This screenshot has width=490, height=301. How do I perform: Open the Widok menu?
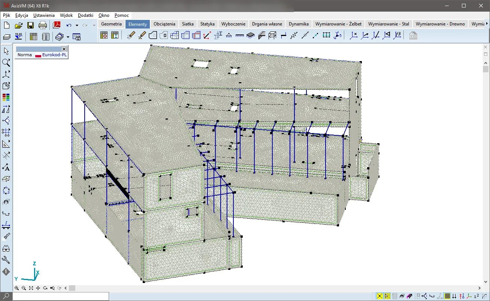[x=66, y=15]
